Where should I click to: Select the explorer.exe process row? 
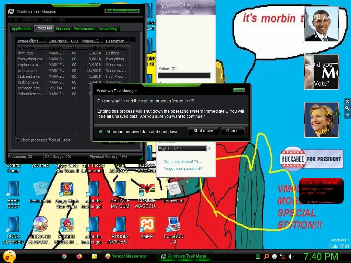click(73, 65)
